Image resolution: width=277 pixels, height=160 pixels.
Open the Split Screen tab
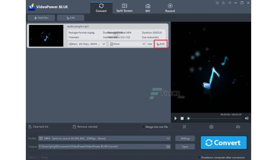[124, 8]
